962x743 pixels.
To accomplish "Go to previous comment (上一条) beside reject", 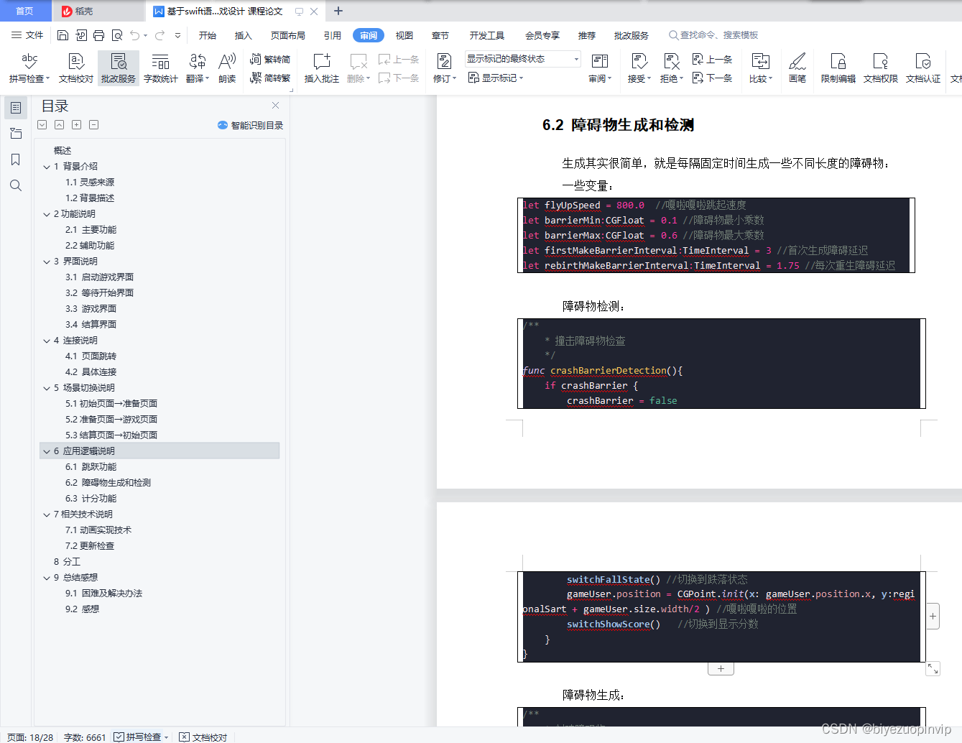I will [x=712, y=60].
